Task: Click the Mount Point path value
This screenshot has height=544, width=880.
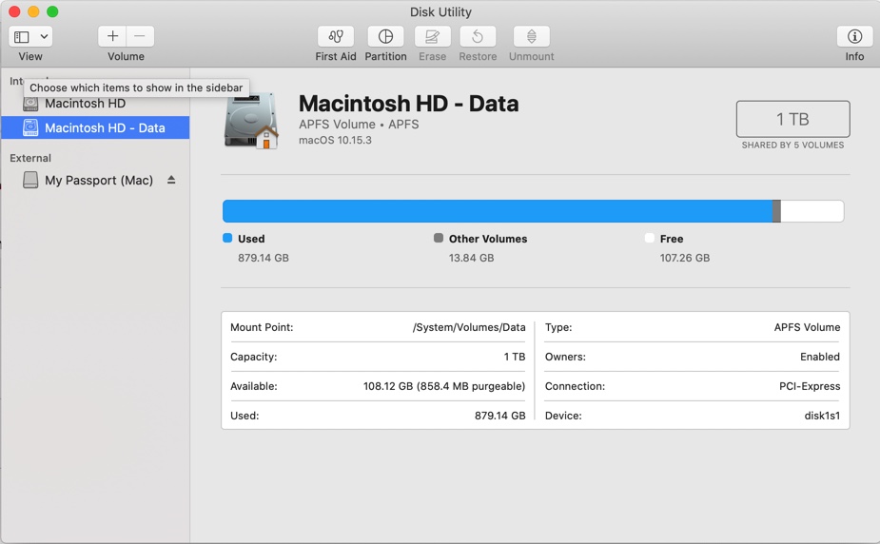Action: click(x=468, y=327)
